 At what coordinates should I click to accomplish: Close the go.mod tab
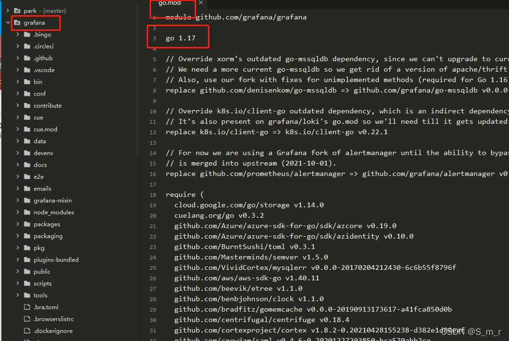[x=201, y=2]
